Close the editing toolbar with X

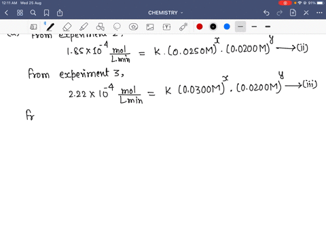click(x=306, y=13)
